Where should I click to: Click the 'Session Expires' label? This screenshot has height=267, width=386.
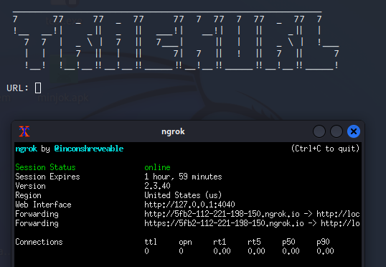coord(47,177)
